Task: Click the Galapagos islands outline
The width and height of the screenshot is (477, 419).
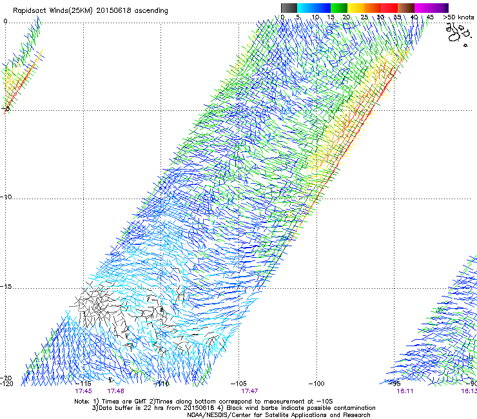Action: 458,34
